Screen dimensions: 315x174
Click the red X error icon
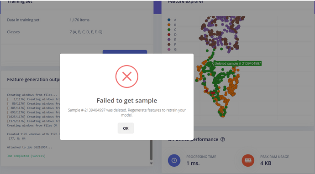pyautogui.click(x=127, y=77)
